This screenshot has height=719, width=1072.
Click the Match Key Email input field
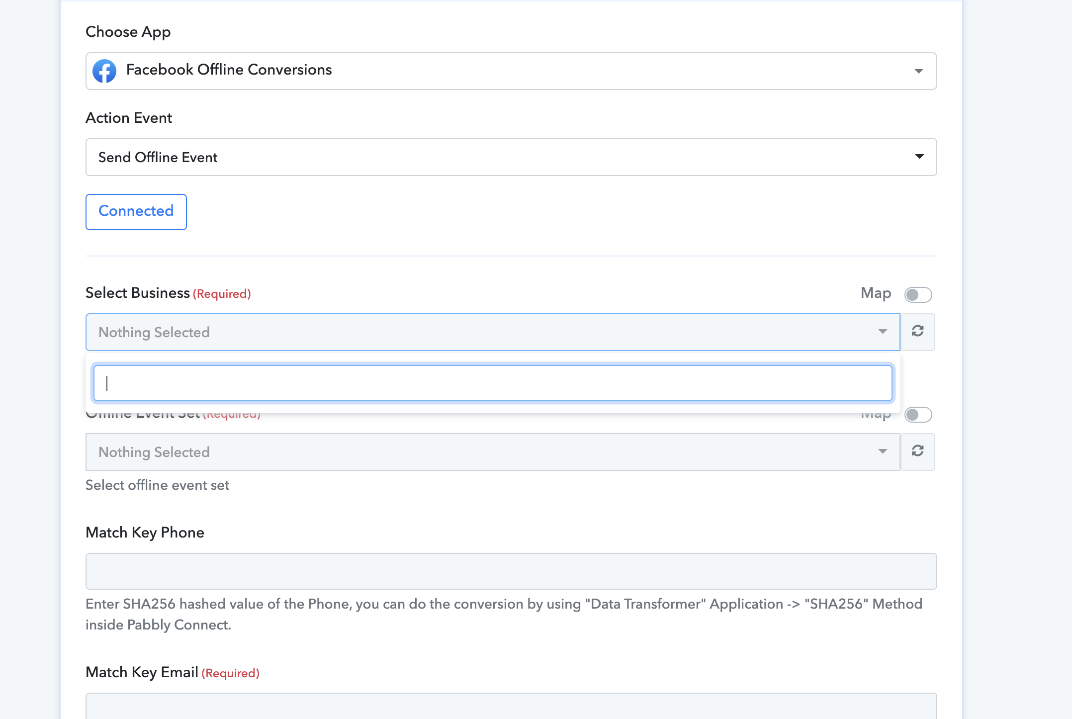click(511, 706)
